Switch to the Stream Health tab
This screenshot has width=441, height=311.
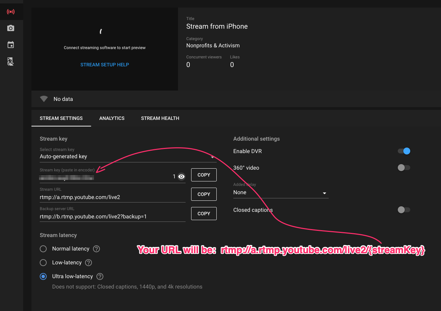coord(160,118)
